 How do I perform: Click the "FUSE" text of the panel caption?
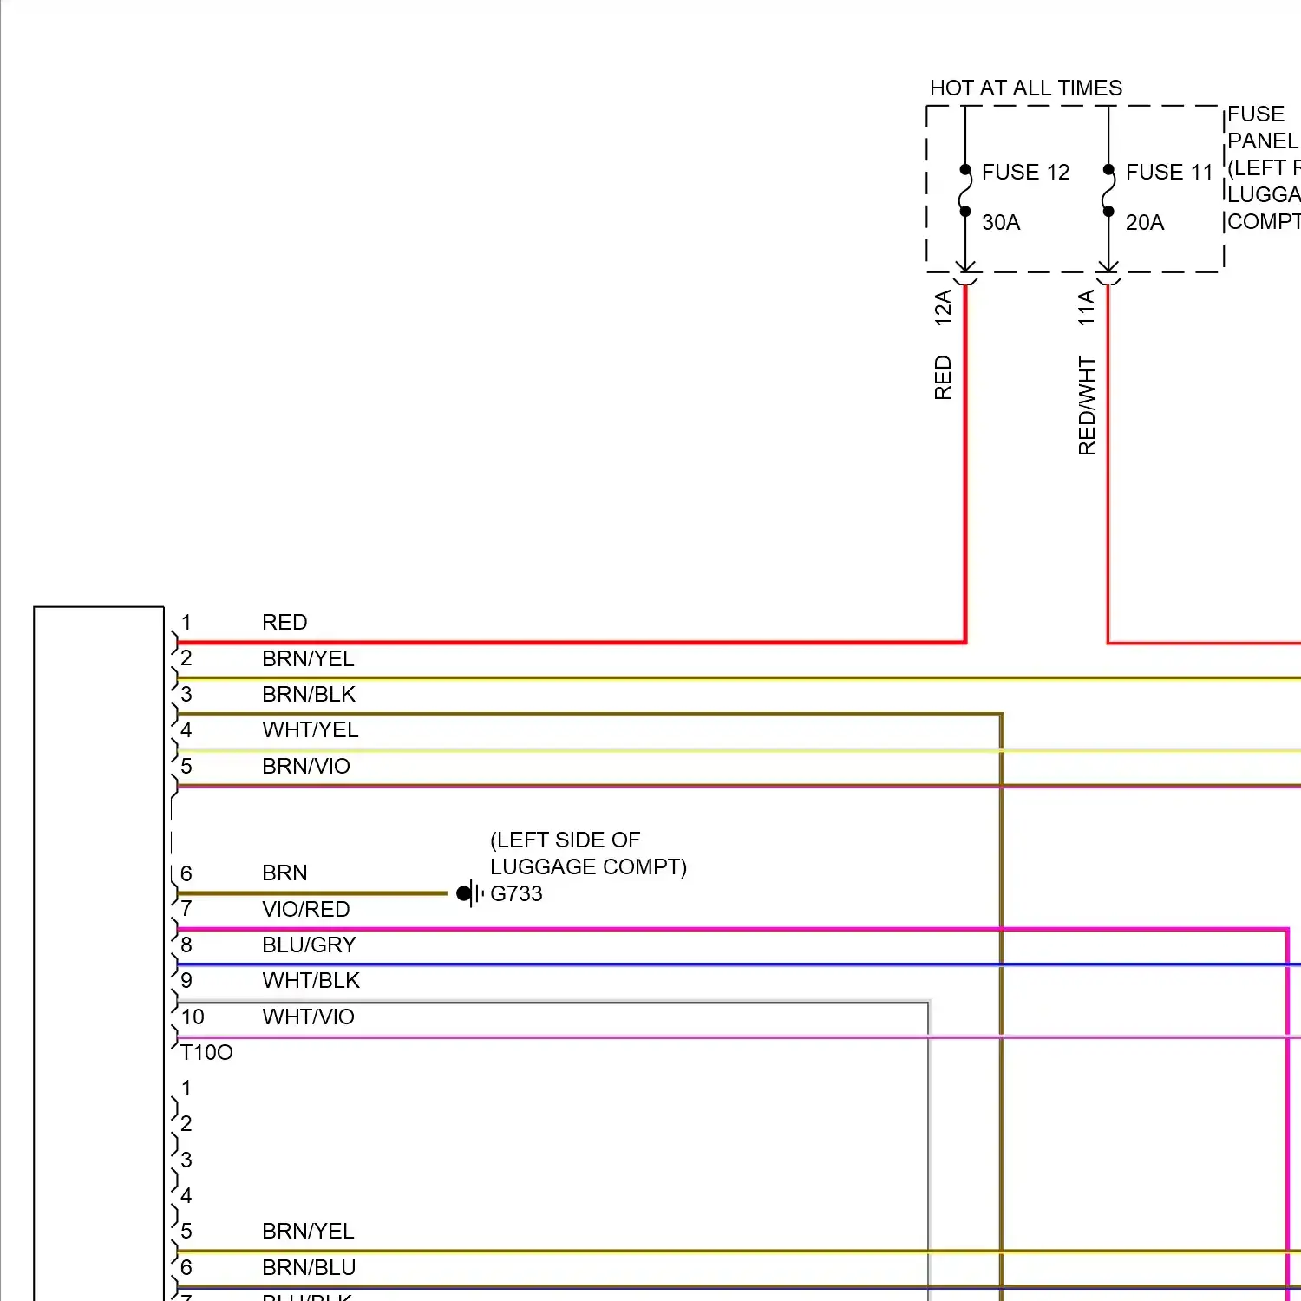pyautogui.click(x=1256, y=114)
